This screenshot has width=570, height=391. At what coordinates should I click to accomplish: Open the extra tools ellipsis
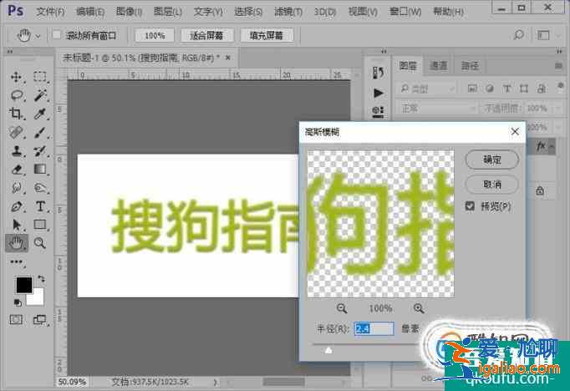click(x=17, y=262)
